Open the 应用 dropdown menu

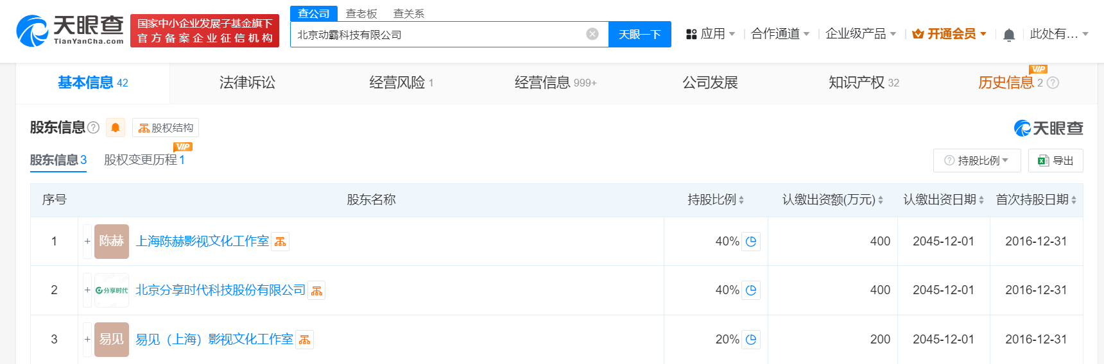pyautogui.click(x=711, y=34)
